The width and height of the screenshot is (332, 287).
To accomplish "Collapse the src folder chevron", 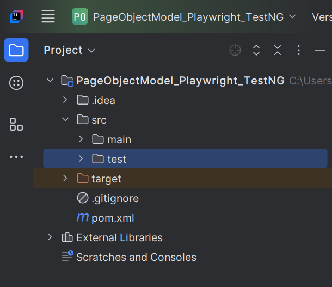I will point(65,120).
